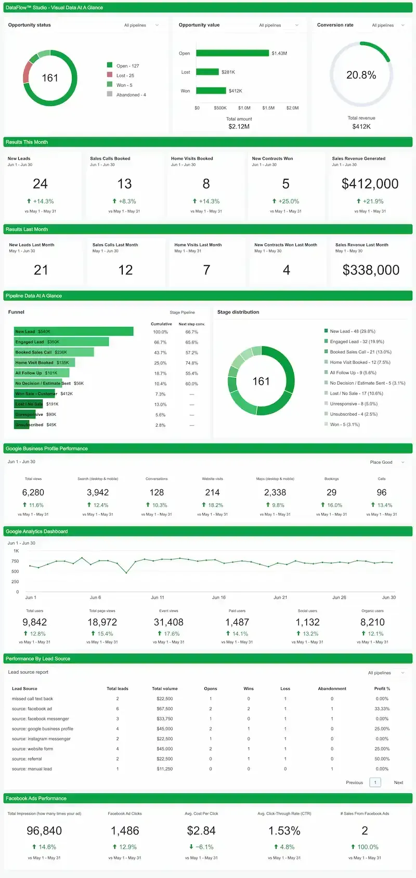Click the up arrow under Total page views
The height and width of the screenshot is (878, 416).
click(93, 633)
